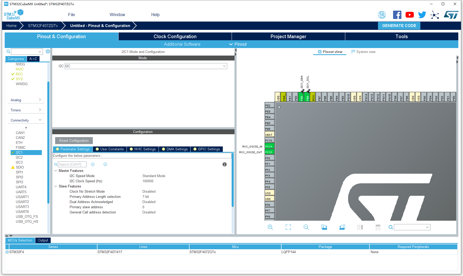463x276 pixels.
Task: Click the zoom in magnifier icon
Action: tap(270, 227)
